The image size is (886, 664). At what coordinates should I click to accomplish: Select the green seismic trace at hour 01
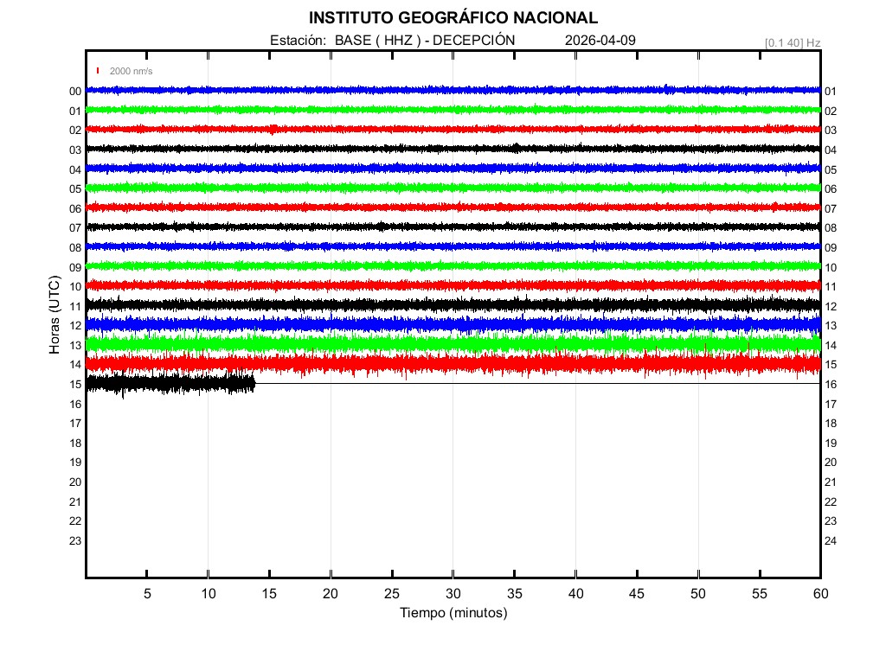pyautogui.click(x=453, y=110)
